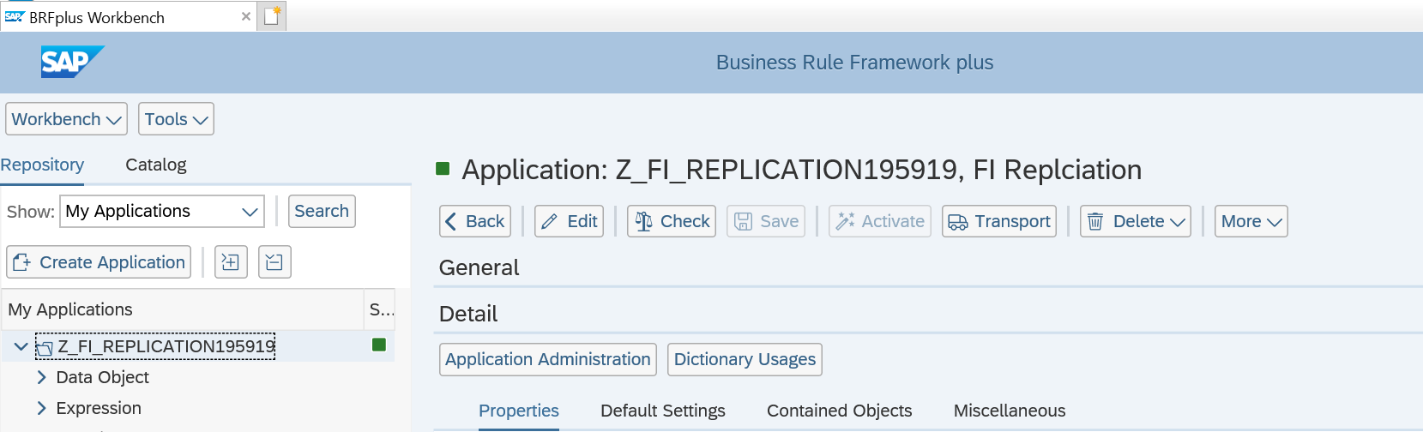Open Application Administration
The width and height of the screenshot is (1423, 432).
click(548, 359)
